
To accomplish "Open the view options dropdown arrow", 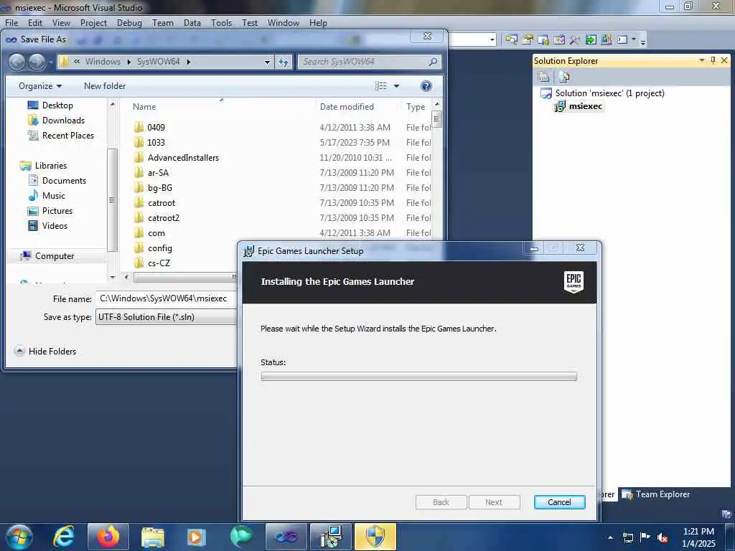I will pyautogui.click(x=396, y=86).
